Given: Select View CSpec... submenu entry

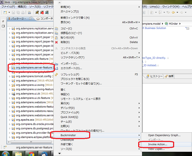Looking at the screenshot, I should 166,149.
